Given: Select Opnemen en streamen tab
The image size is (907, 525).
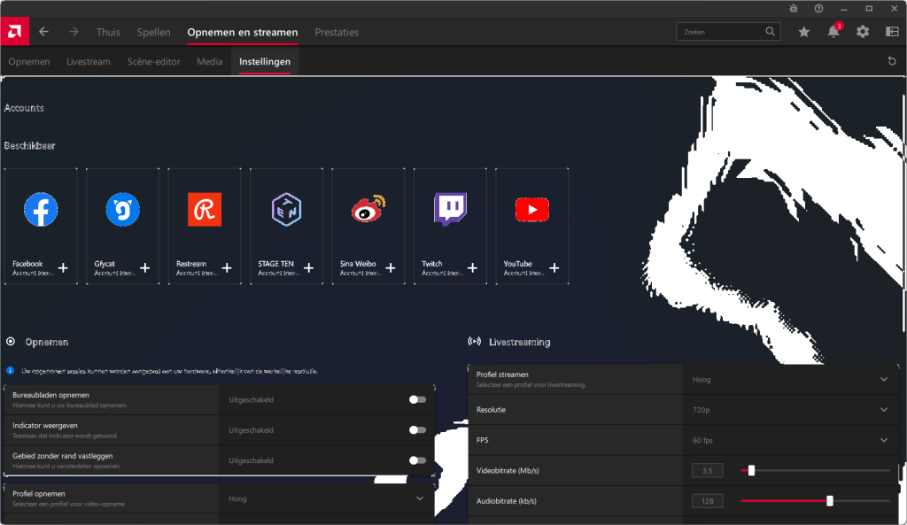Looking at the screenshot, I should (243, 32).
